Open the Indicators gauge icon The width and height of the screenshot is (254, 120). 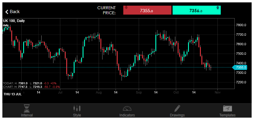[x=127, y=108]
